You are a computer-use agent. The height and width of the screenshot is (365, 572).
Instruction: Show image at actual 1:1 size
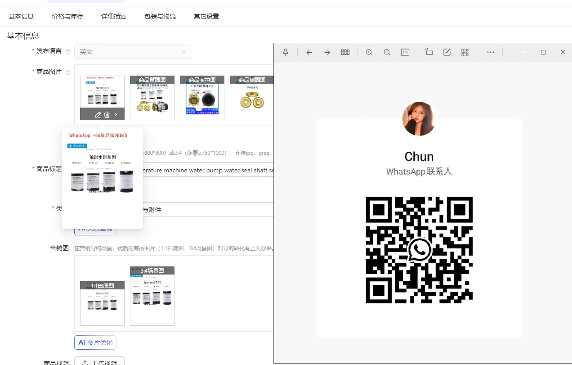405,52
